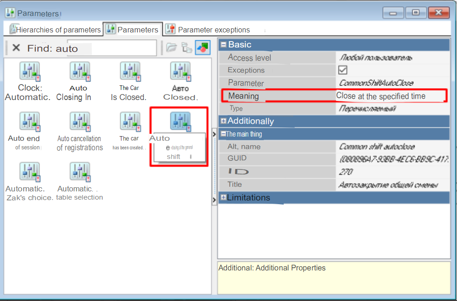The width and height of the screenshot is (457, 301).
Task: Select Automatic Zak's choice parameter icon
Action: [x=29, y=172]
